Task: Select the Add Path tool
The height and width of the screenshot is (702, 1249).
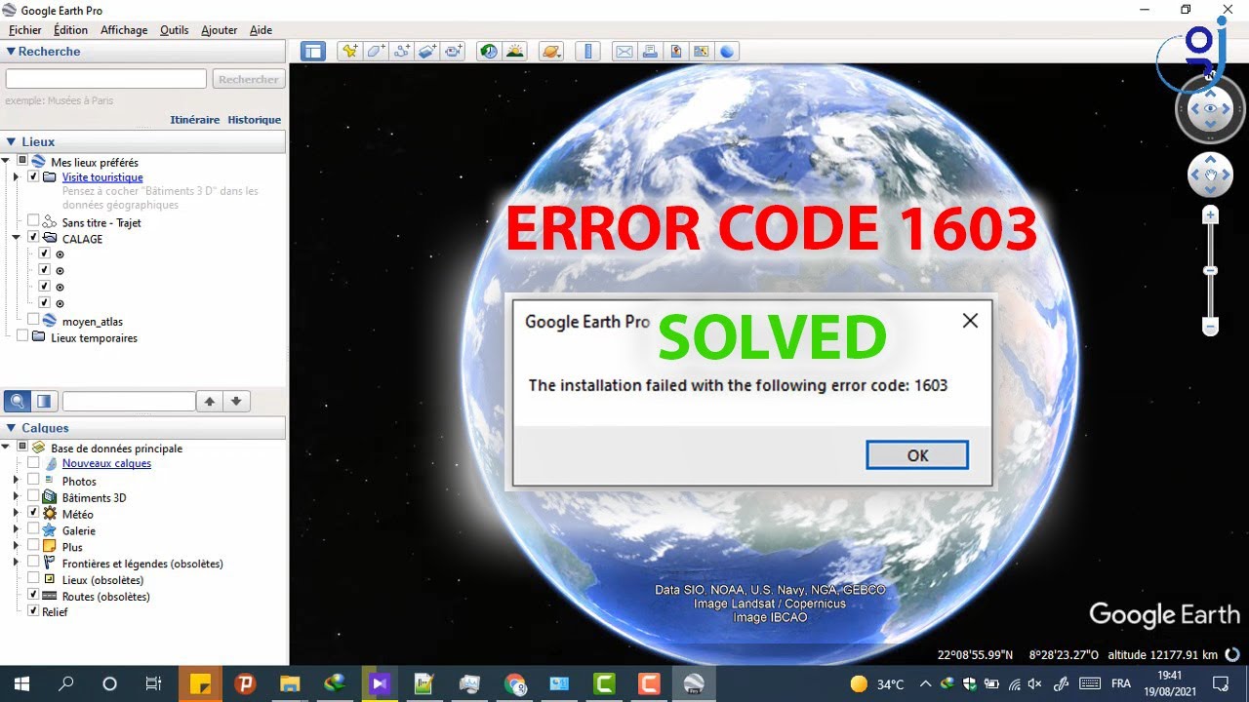Action: click(401, 52)
